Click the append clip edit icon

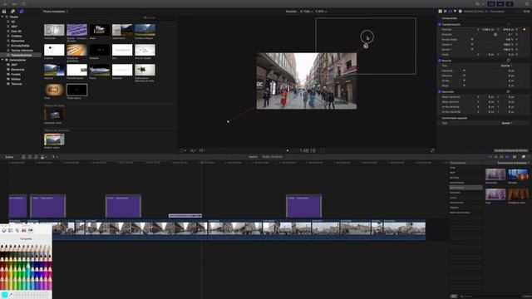pos(36,157)
